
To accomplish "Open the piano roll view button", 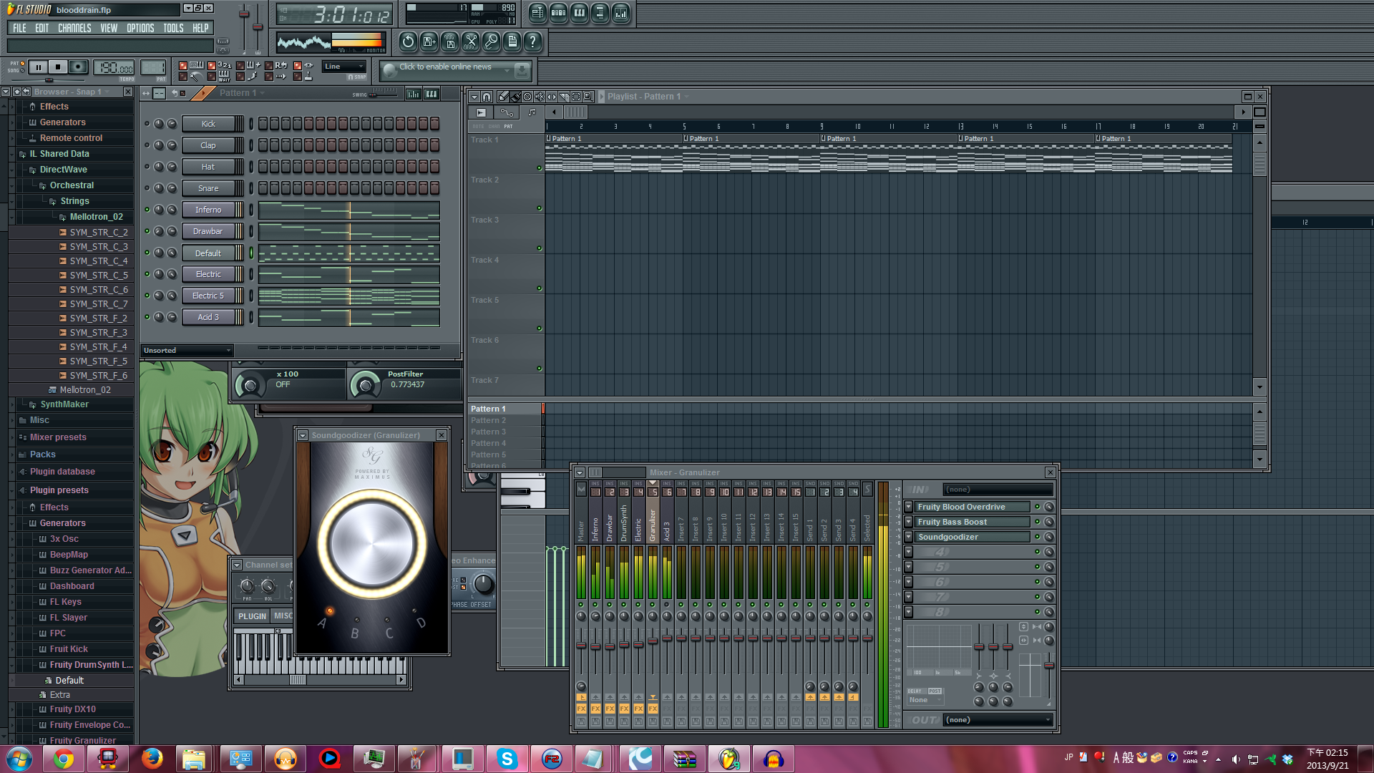I will pos(579,12).
